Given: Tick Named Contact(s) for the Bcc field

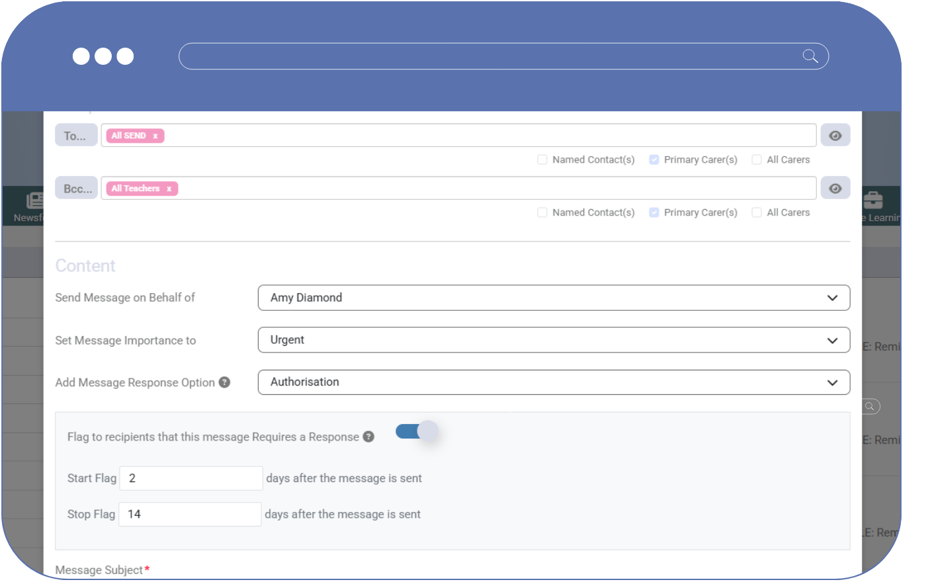Looking at the screenshot, I should (x=542, y=212).
